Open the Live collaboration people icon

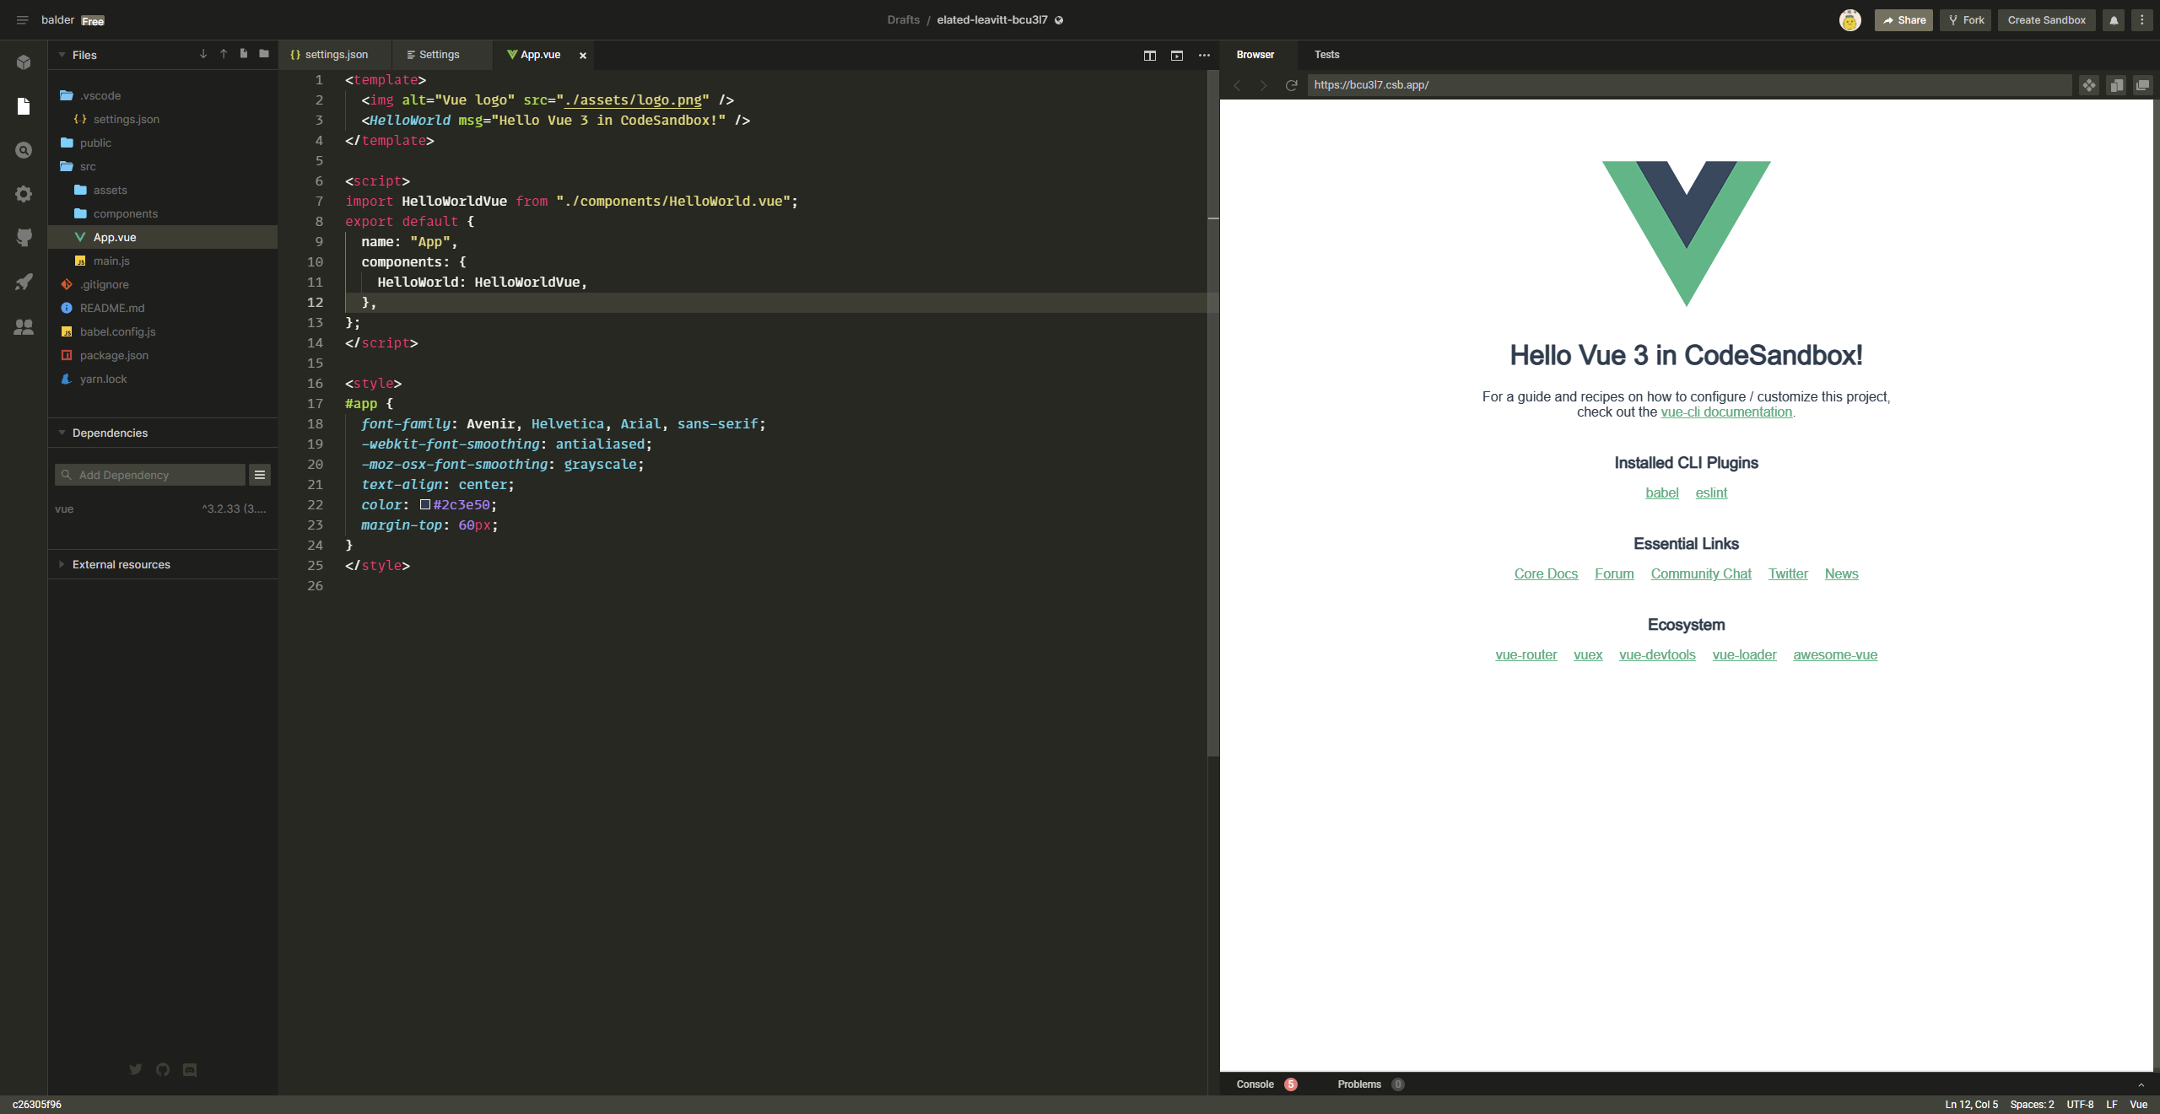24,326
